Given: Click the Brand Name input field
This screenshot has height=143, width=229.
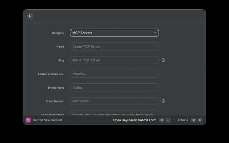Looking at the screenshot, I should point(114,87).
